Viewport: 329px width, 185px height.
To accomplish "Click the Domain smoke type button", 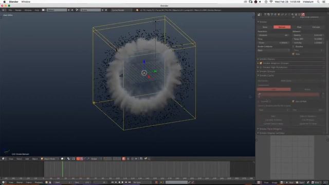I will pos(282,27).
